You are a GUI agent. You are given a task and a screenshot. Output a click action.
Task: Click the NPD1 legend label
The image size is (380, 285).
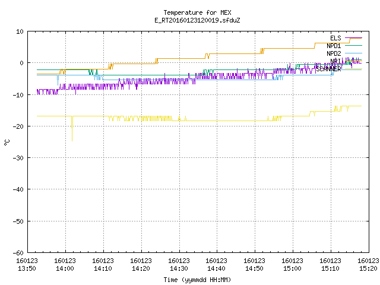[334, 46]
